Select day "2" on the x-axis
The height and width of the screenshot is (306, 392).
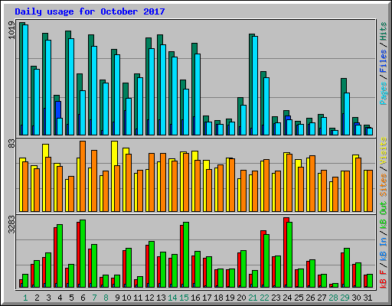click(x=37, y=298)
